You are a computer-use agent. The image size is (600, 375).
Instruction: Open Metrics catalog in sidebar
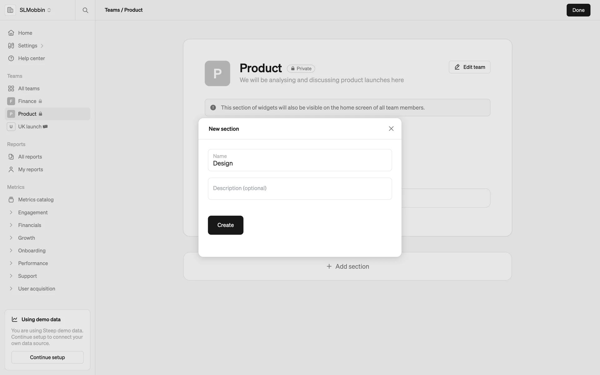point(36,200)
